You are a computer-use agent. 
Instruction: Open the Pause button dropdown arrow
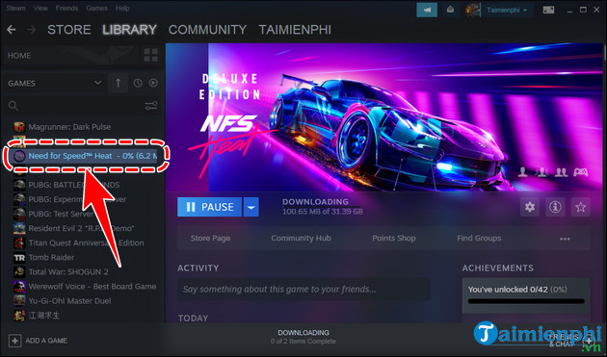click(x=251, y=207)
